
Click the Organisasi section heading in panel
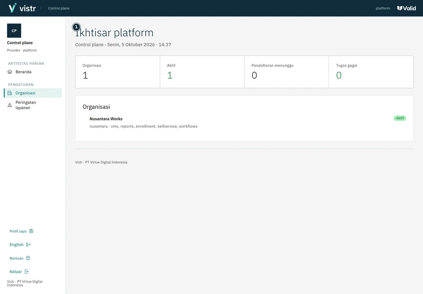click(x=96, y=107)
